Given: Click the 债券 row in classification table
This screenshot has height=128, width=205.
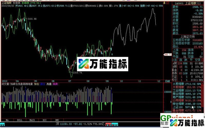Looking at the screenshot, I should (x=188, y=73).
